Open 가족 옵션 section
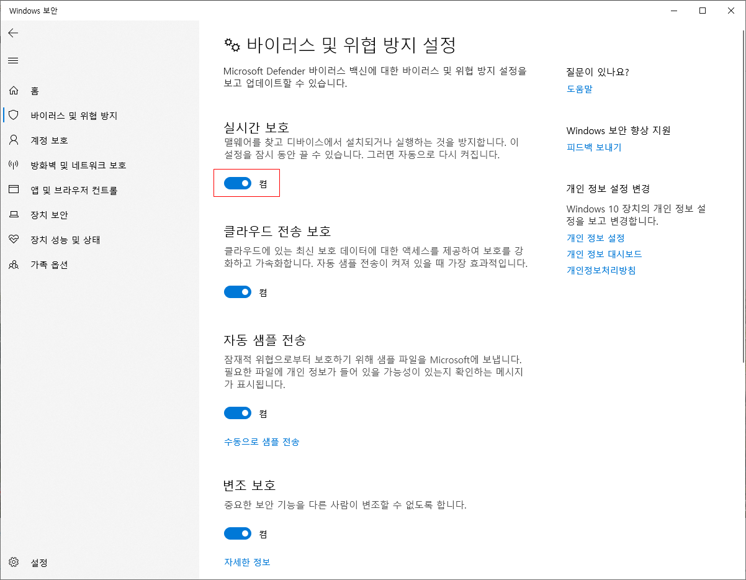 pos(99,265)
